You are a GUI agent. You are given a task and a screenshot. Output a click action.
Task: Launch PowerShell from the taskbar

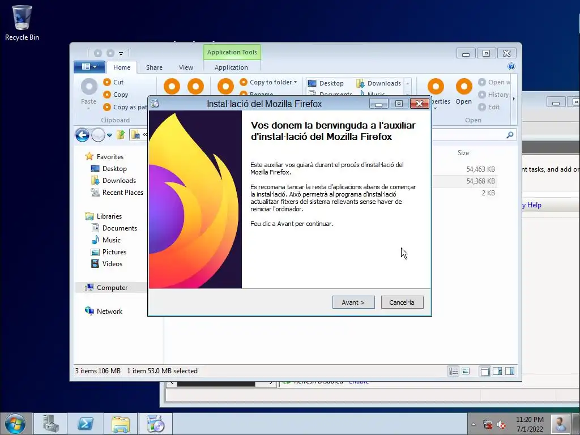click(x=85, y=424)
